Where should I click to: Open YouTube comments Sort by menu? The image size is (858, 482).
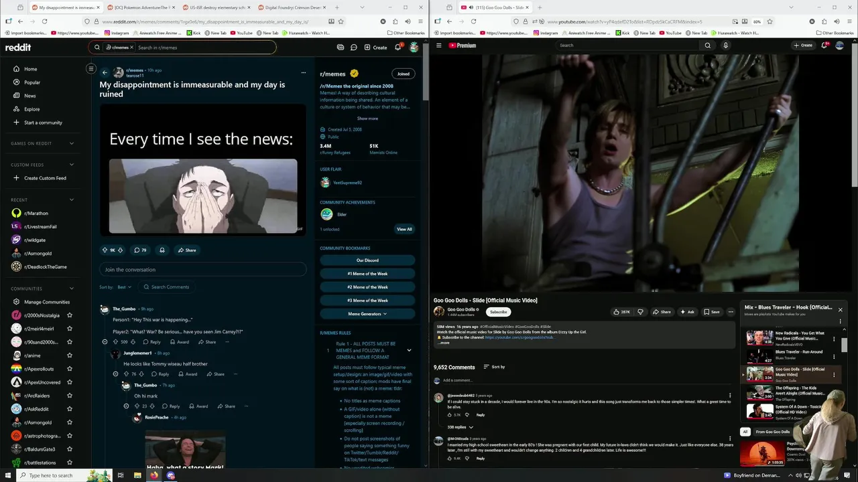(x=495, y=367)
